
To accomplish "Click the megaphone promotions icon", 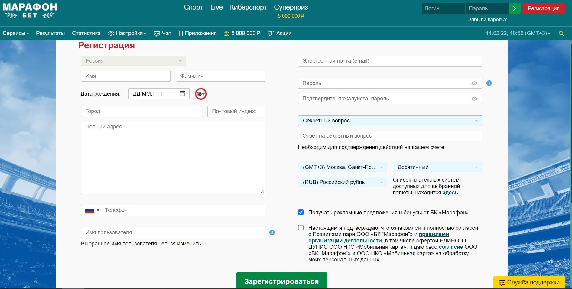I will (271, 34).
